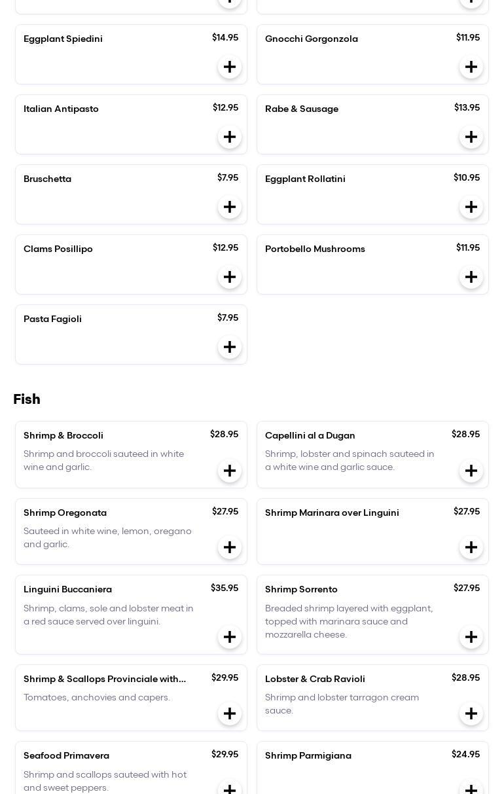Add Shrimp Marinara over Linguini
The image size is (504, 794).
click(x=471, y=547)
